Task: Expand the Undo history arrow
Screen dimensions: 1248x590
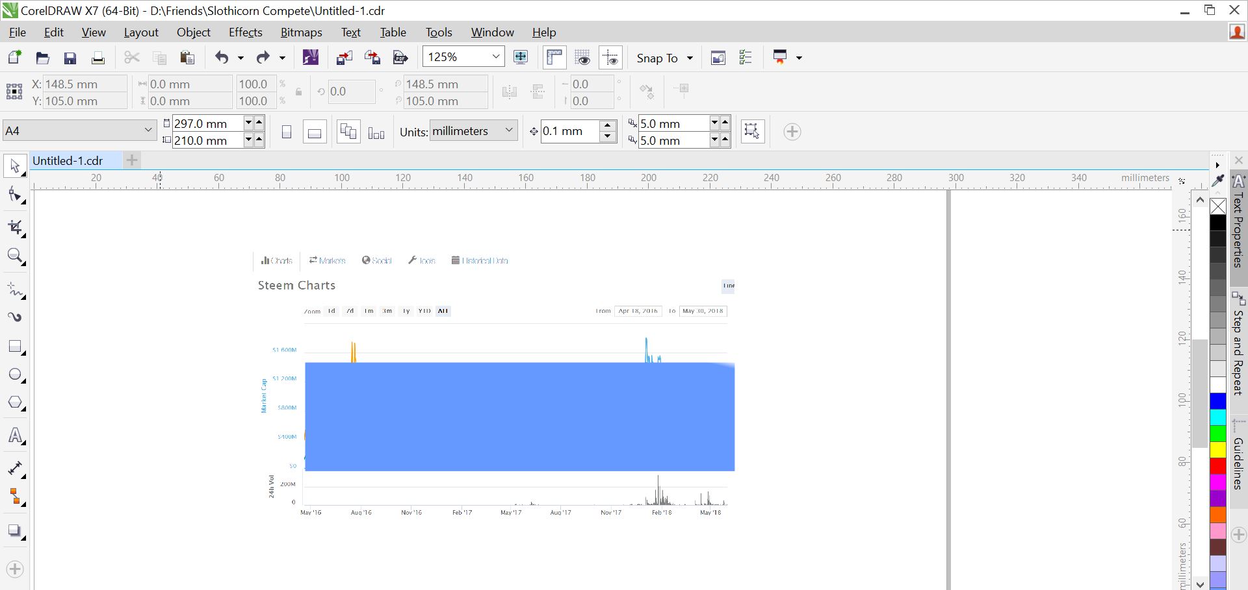Action: (x=240, y=58)
